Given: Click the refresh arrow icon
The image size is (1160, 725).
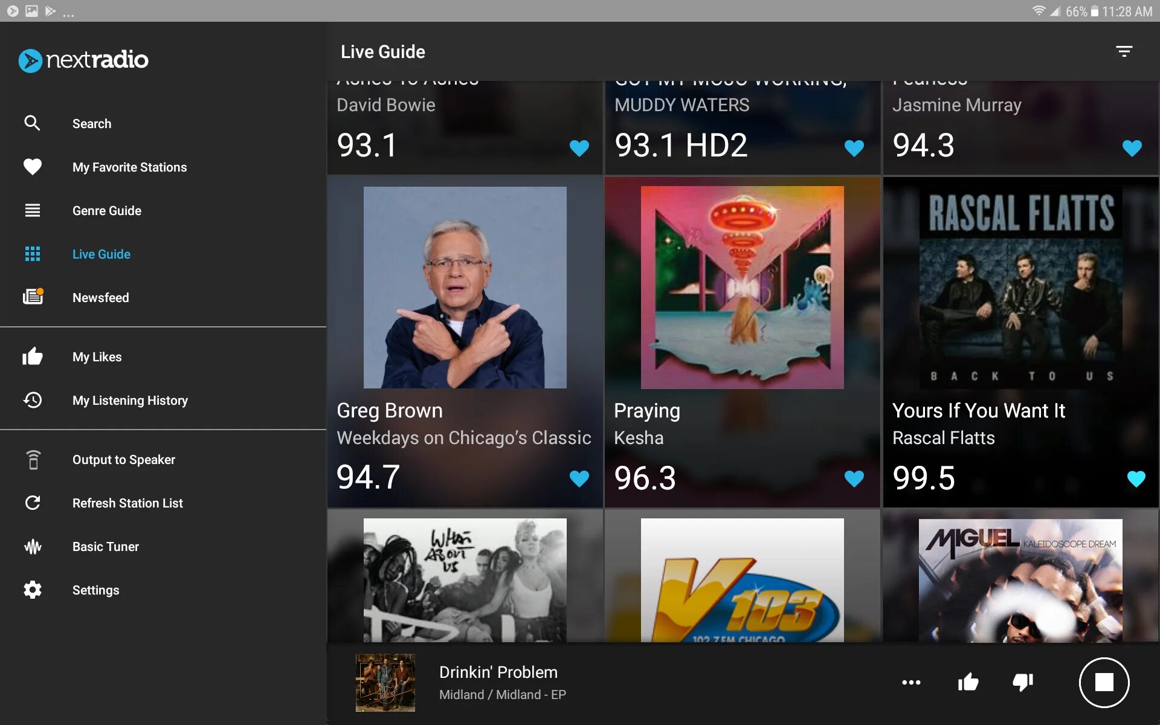Looking at the screenshot, I should coord(33,503).
